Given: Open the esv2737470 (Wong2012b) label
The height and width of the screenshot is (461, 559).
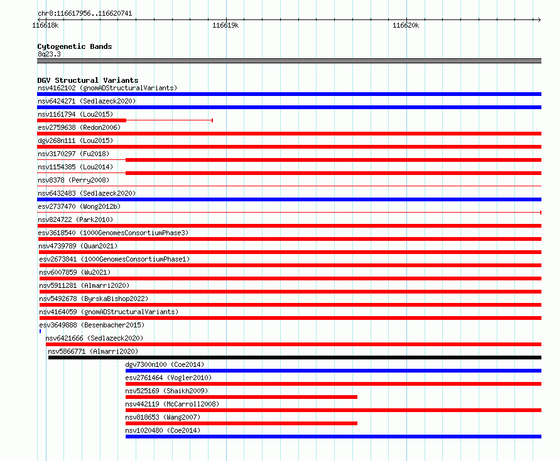Looking at the screenshot, I should point(79,206).
